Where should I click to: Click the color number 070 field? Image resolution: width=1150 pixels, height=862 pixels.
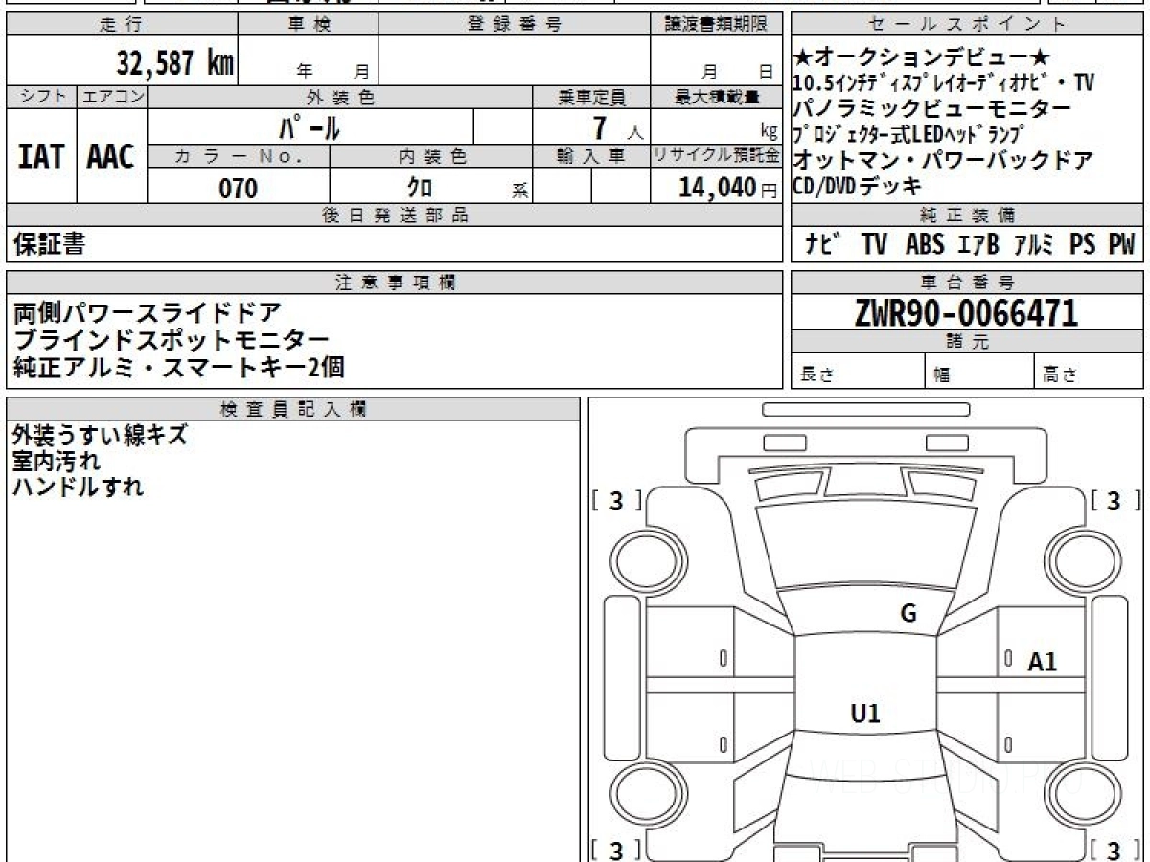point(239,188)
